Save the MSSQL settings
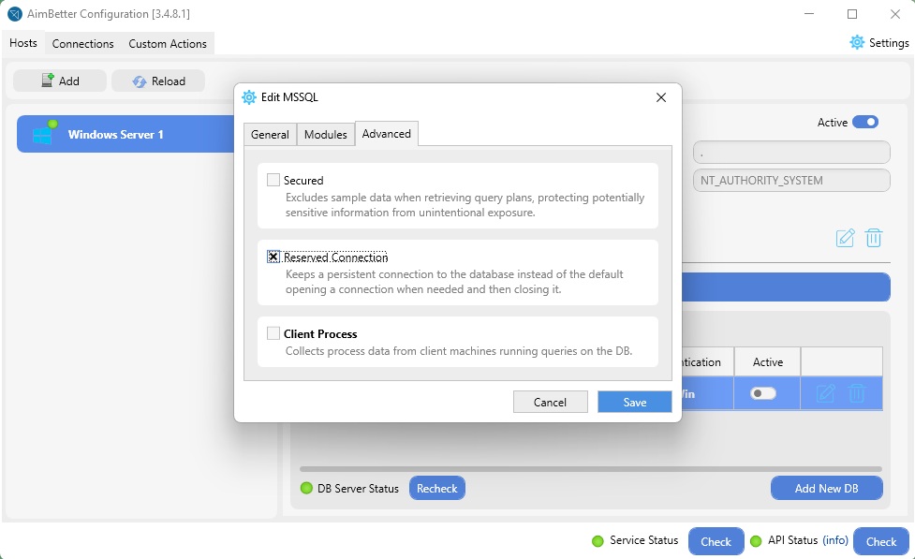Screen dimensions: 915x559 pyautogui.click(x=635, y=402)
